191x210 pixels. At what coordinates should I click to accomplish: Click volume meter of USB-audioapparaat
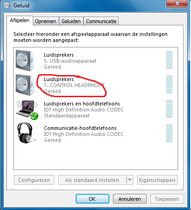(169, 60)
